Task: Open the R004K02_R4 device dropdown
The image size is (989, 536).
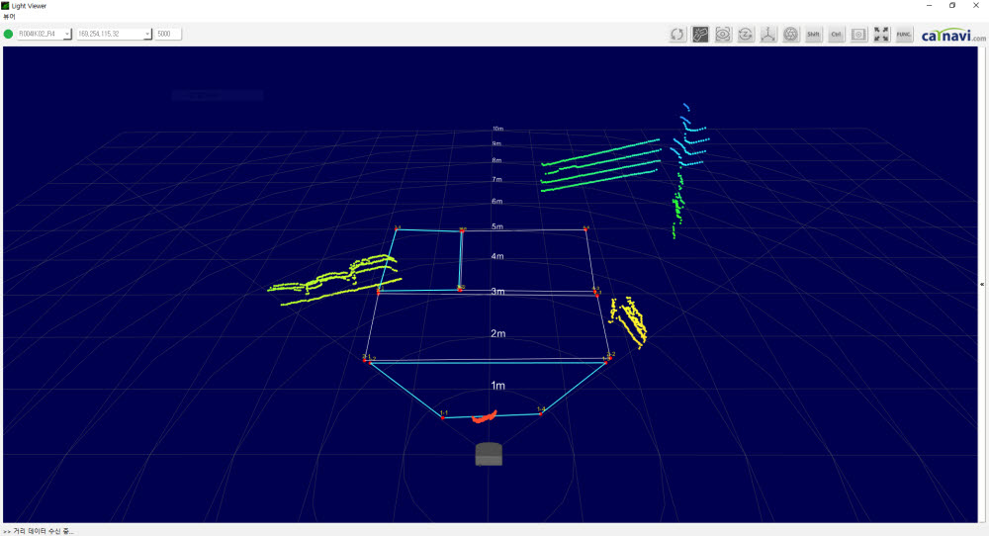Action: 45,34
